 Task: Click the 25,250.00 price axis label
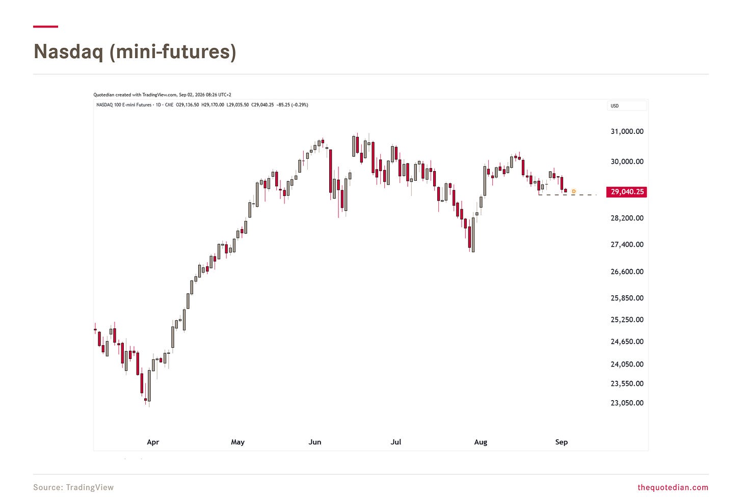pyautogui.click(x=627, y=320)
